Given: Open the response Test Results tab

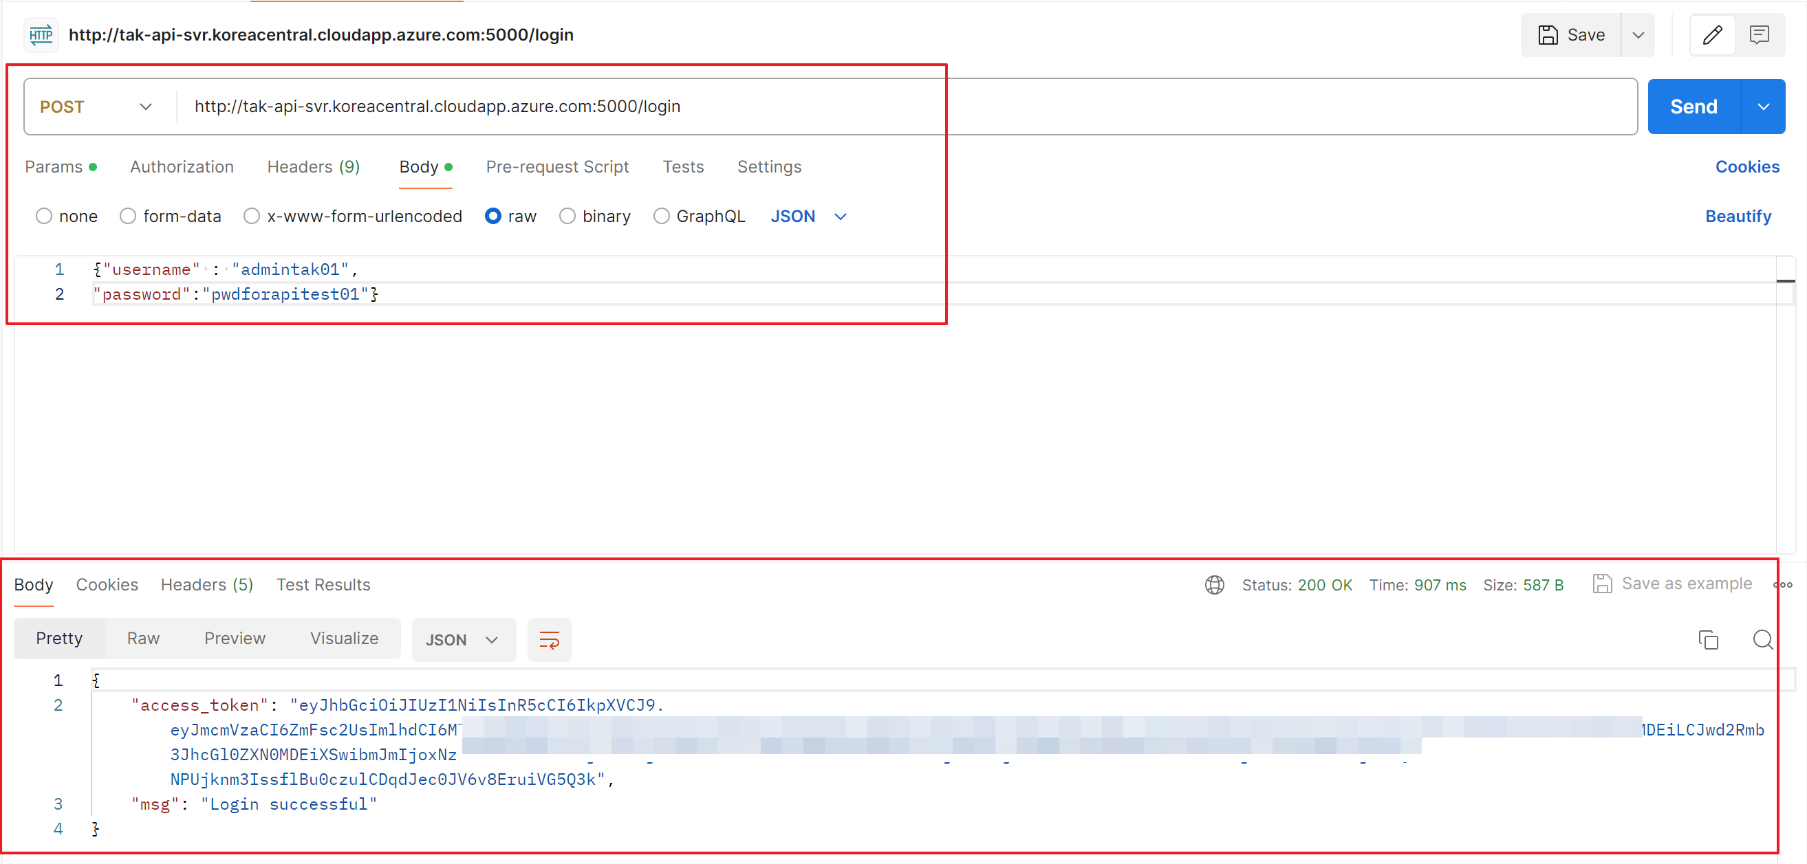Looking at the screenshot, I should coord(323,584).
